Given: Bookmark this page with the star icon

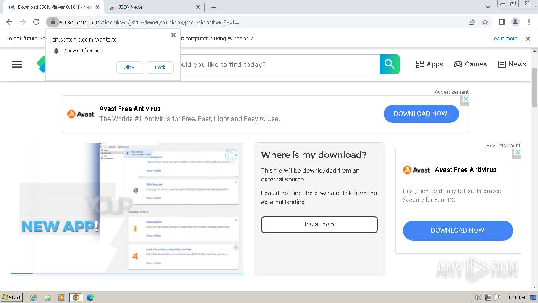Looking at the screenshot, I should pyautogui.click(x=485, y=22).
